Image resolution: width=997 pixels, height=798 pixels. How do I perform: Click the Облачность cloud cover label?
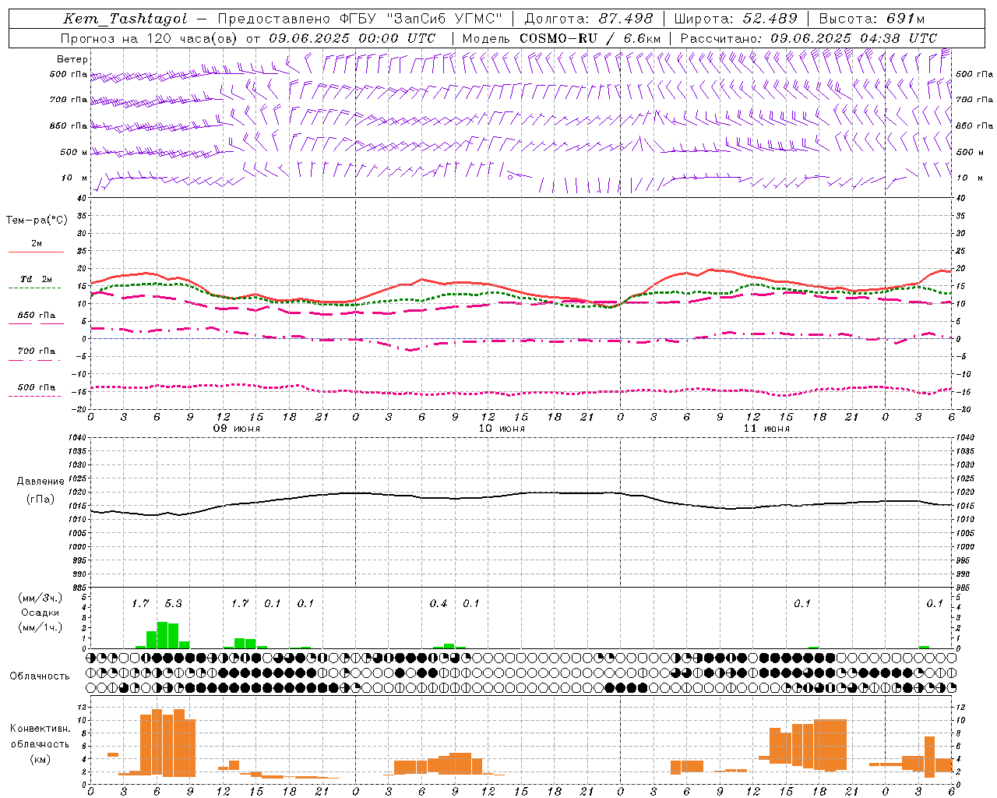click(x=40, y=676)
